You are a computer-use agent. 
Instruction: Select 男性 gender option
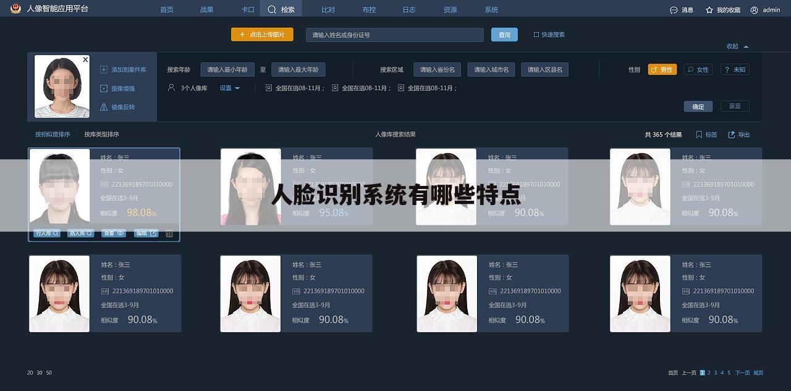click(x=662, y=70)
